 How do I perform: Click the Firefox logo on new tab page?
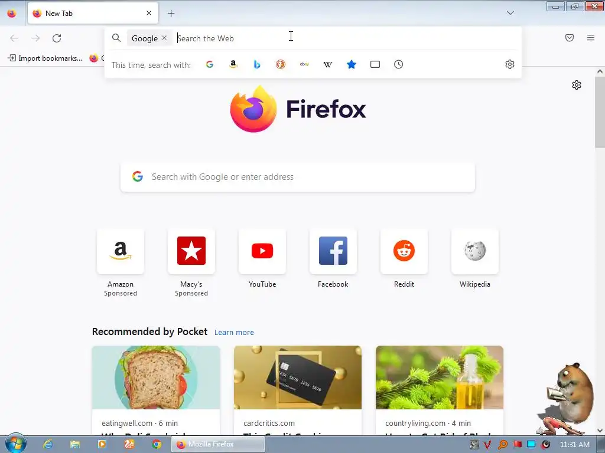[298, 109]
